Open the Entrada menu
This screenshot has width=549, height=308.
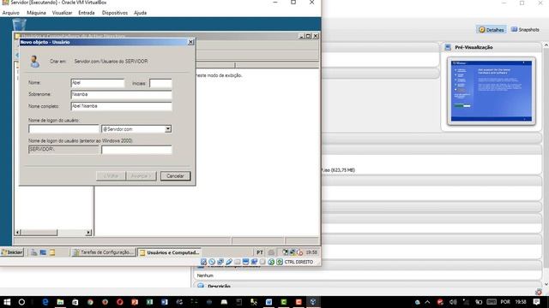pyautogui.click(x=86, y=13)
